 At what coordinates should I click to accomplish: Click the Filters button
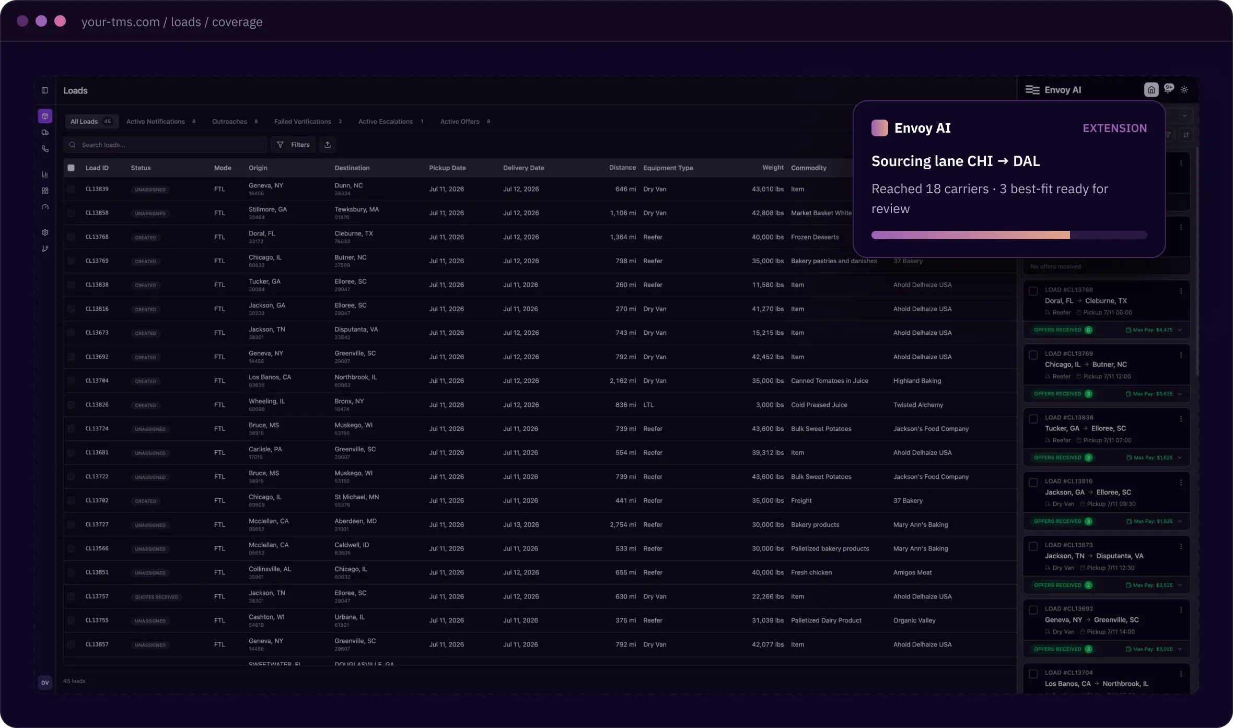[293, 145]
